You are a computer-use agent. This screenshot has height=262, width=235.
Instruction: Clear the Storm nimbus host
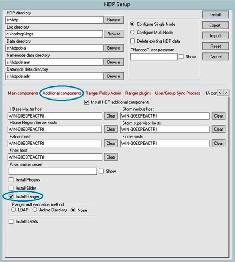point(218,116)
